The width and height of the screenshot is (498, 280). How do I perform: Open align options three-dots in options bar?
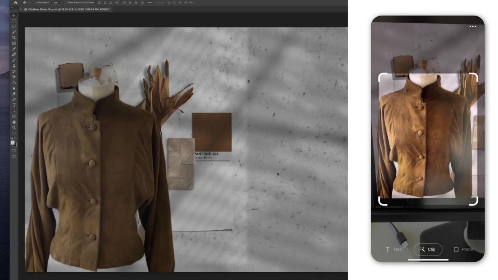click(x=150, y=2)
